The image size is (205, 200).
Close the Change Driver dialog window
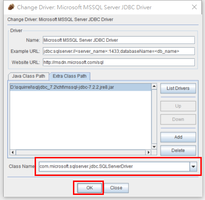pyautogui.click(x=194, y=7)
